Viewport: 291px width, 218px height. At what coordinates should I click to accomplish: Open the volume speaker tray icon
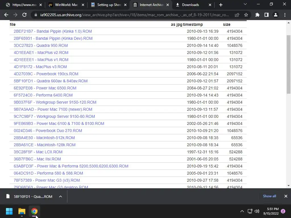click(257, 211)
